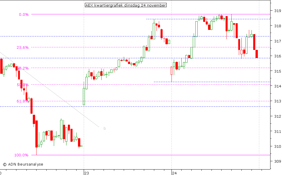This screenshot has height=175, width=282.
Task: Select the 61.8% Fibonacci level label
Action: point(23,101)
